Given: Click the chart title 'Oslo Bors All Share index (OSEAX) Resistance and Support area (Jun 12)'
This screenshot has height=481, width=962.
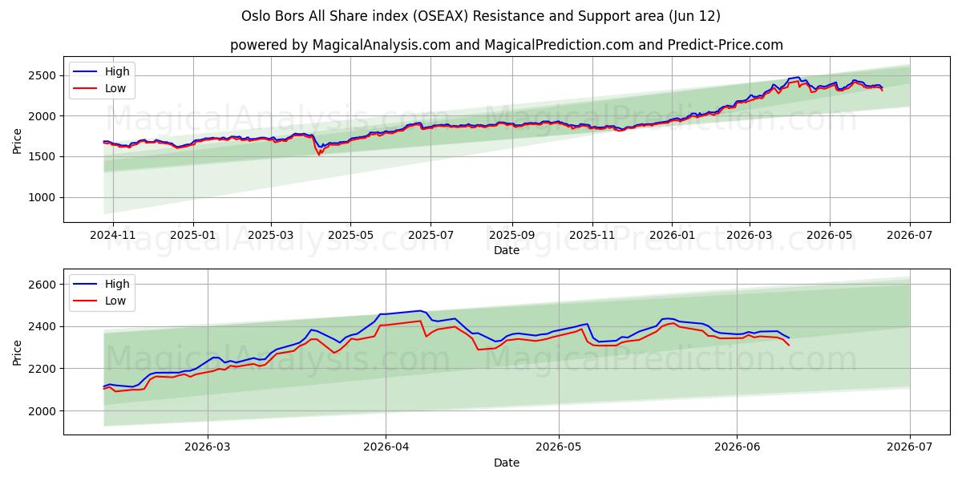Looking at the screenshot, I should (481, 16).
